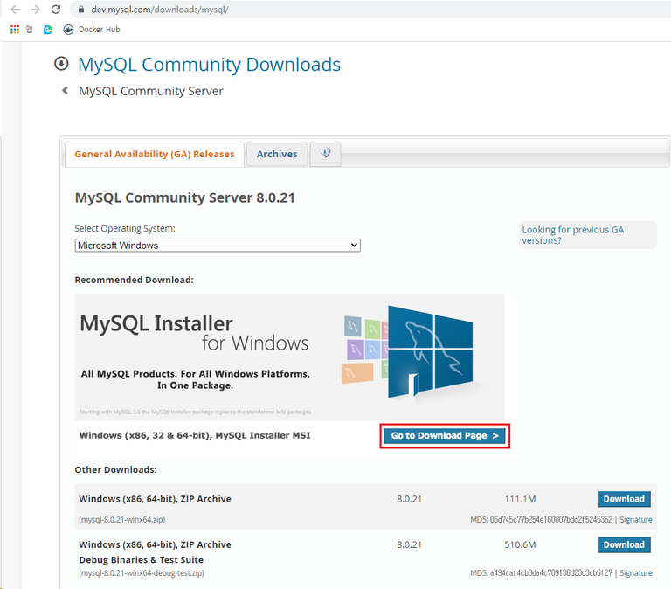Click the browser back arrow
Screen dimensions: 671x589
[x=15, y=10]
